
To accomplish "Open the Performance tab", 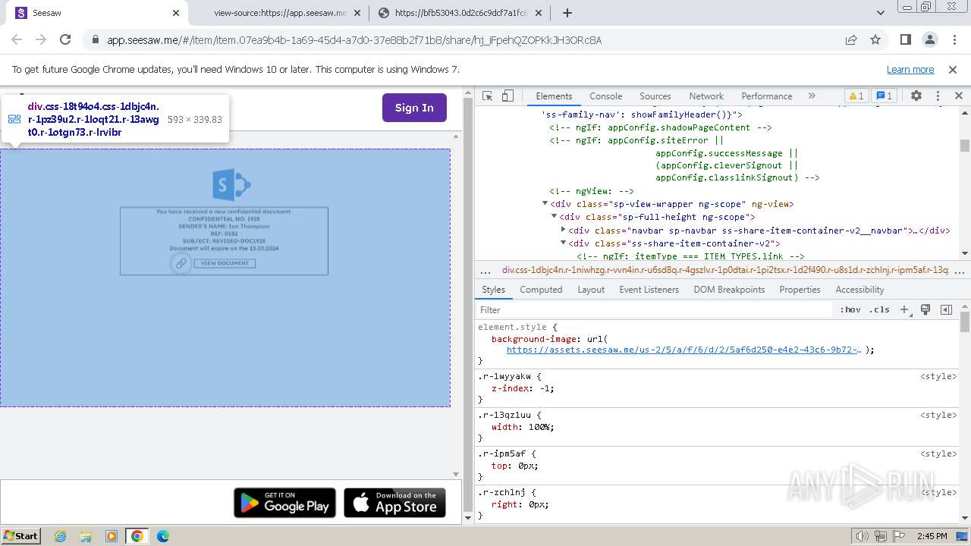I will click(766, 96).
